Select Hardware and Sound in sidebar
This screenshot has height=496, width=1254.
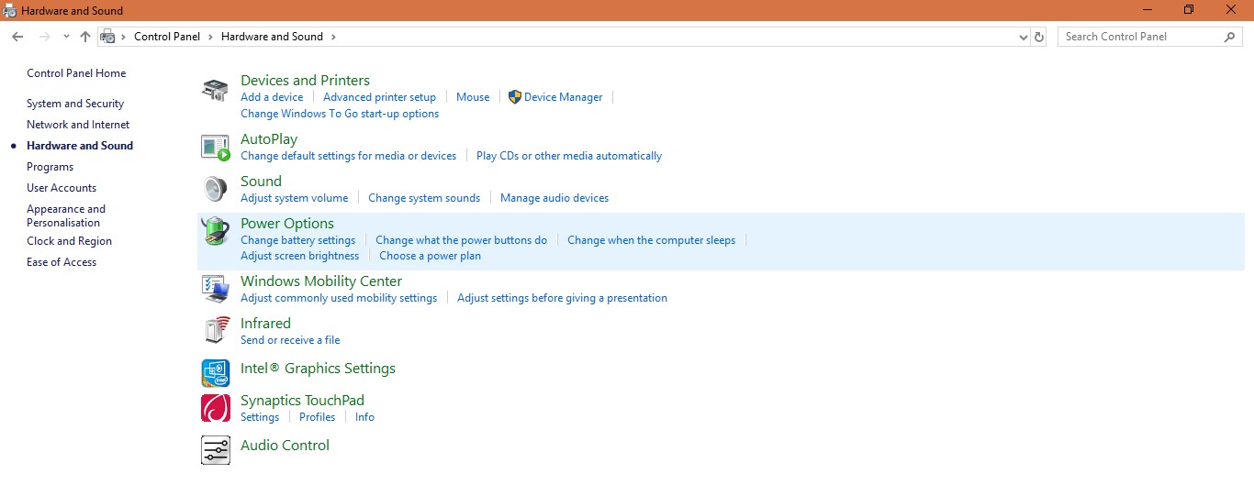click(x=80, y=146)
